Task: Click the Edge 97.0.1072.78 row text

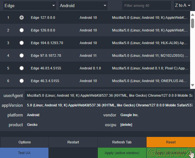Action: tap(46, 55)
